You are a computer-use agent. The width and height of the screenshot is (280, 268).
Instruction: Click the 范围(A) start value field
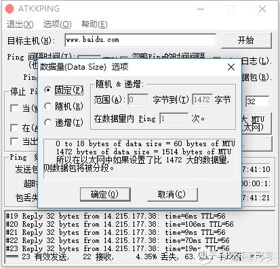tap(138, 99)
